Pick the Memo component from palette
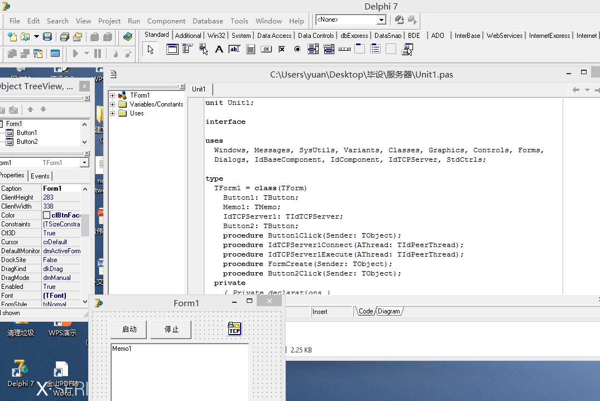600x401 pixels. click(x=251, y=50)
